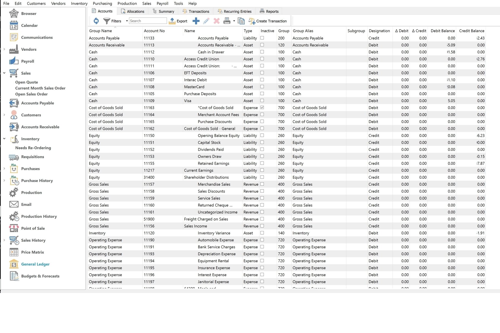The height and width of the screenshot is (333, 500).
Task: Uncheck Inactive for *Cost of Goods Sold 11163
Action: [x=262, y=107]
